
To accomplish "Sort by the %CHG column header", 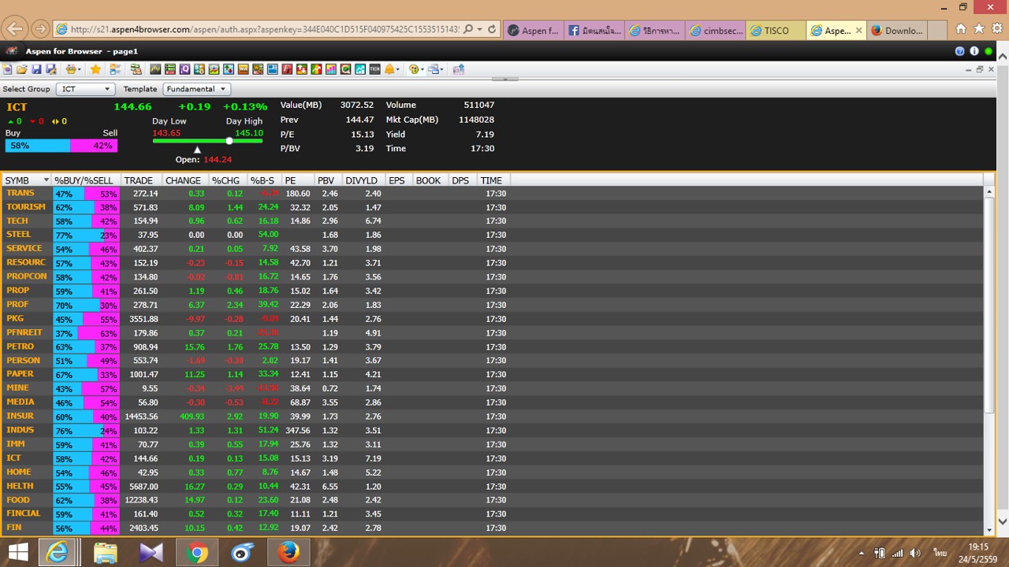I will [x=228, y=180].
